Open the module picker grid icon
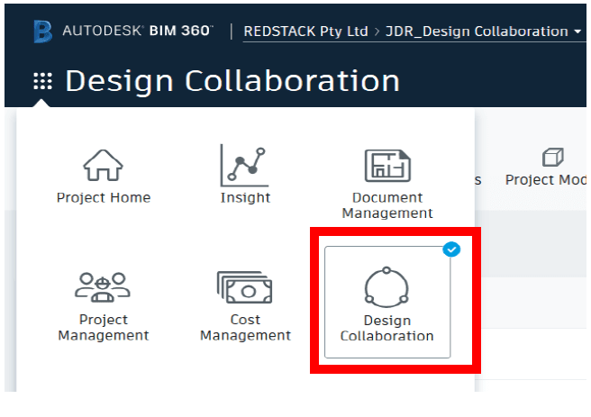 click(x=42, y=82)
